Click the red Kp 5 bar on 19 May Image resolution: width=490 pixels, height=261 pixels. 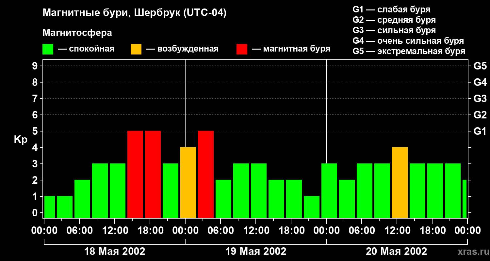pyautogui.click(x=206, y=174)
